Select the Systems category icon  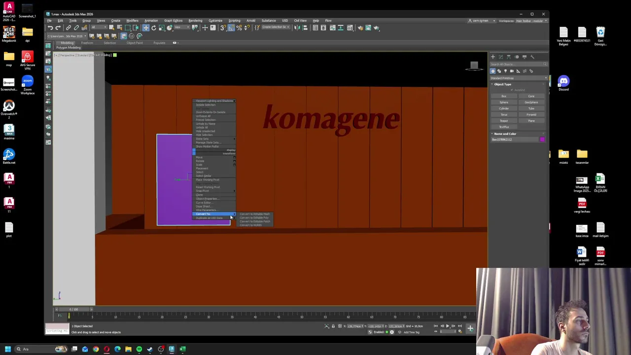click(x=531, y=71)
